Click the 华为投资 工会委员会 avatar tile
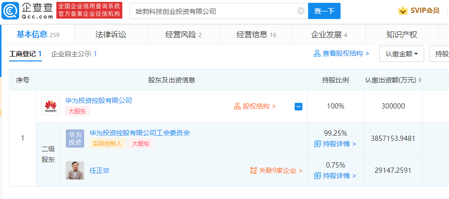 [75, 139]
